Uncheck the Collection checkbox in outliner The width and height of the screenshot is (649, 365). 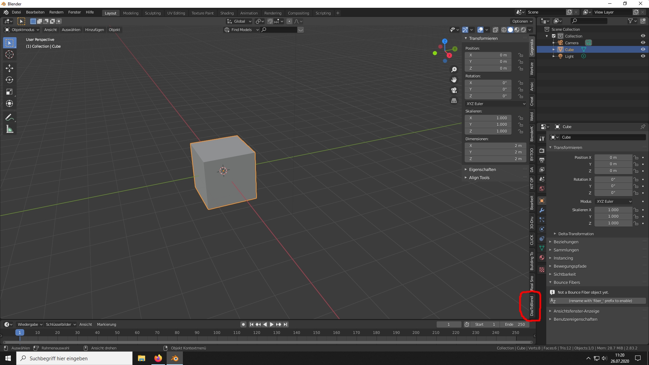point(554,36)
